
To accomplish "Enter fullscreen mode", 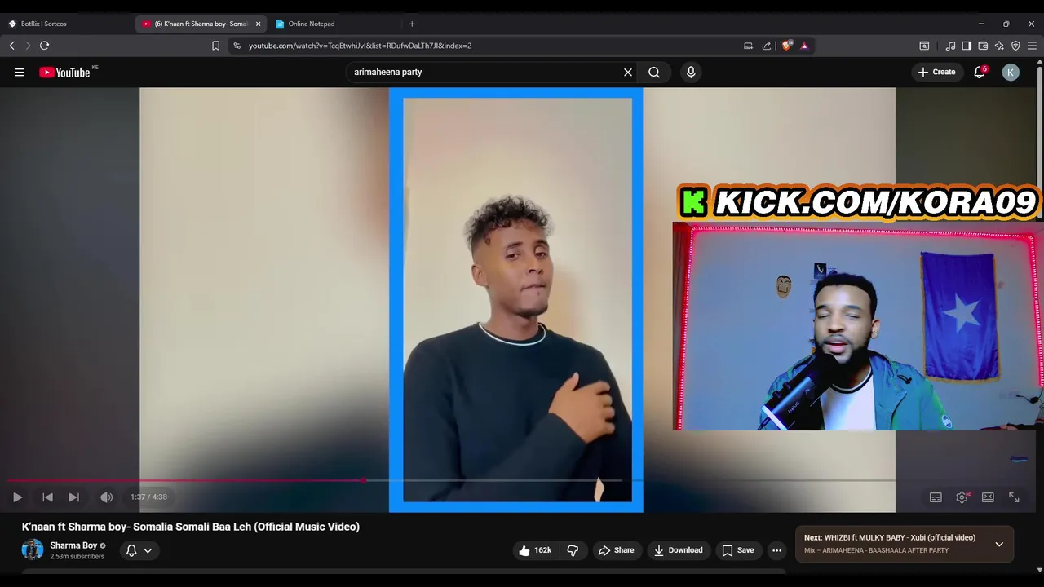I will pos(1014,497).
